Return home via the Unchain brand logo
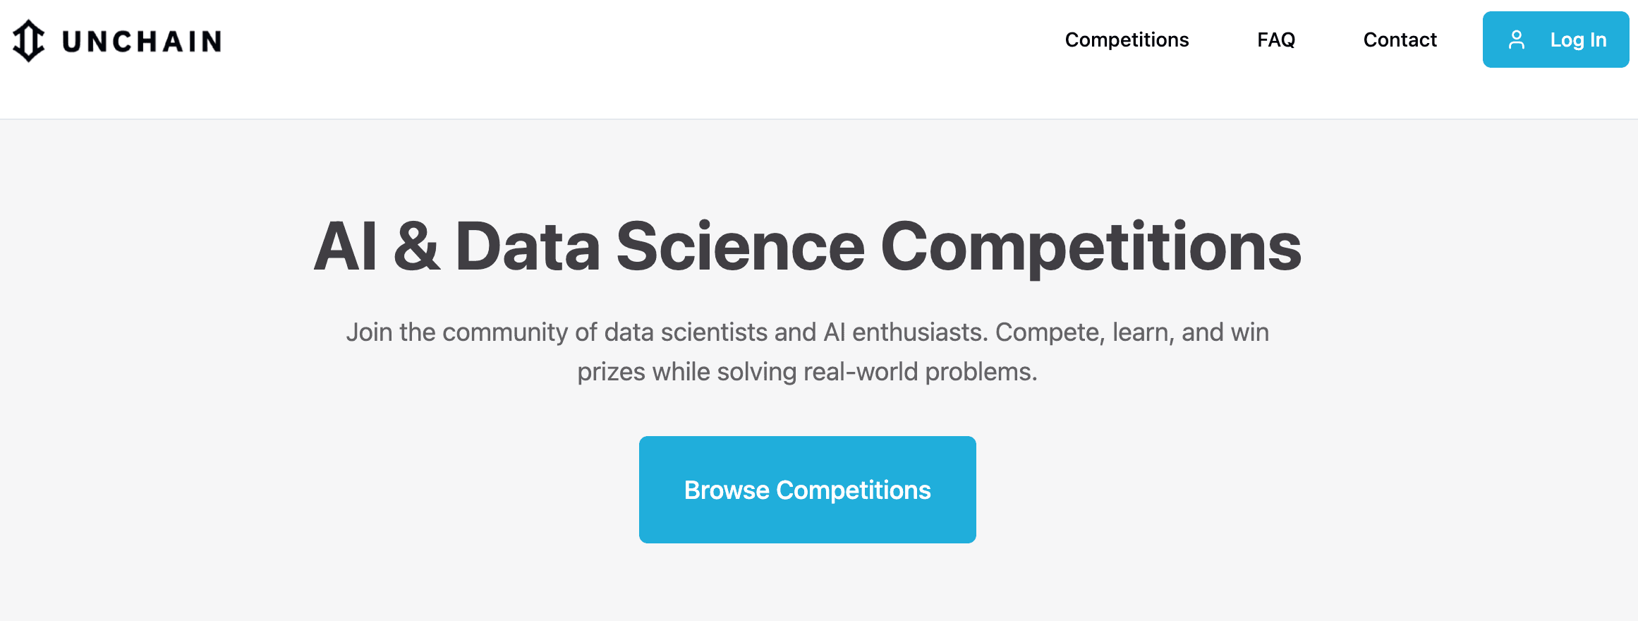 (117, 41)
